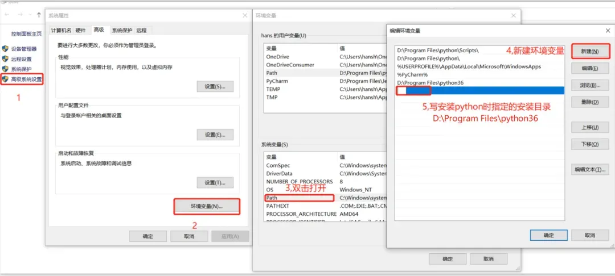Select ComSpec system variable row
The width and height of the screenshot is (615, 276).
325,165
